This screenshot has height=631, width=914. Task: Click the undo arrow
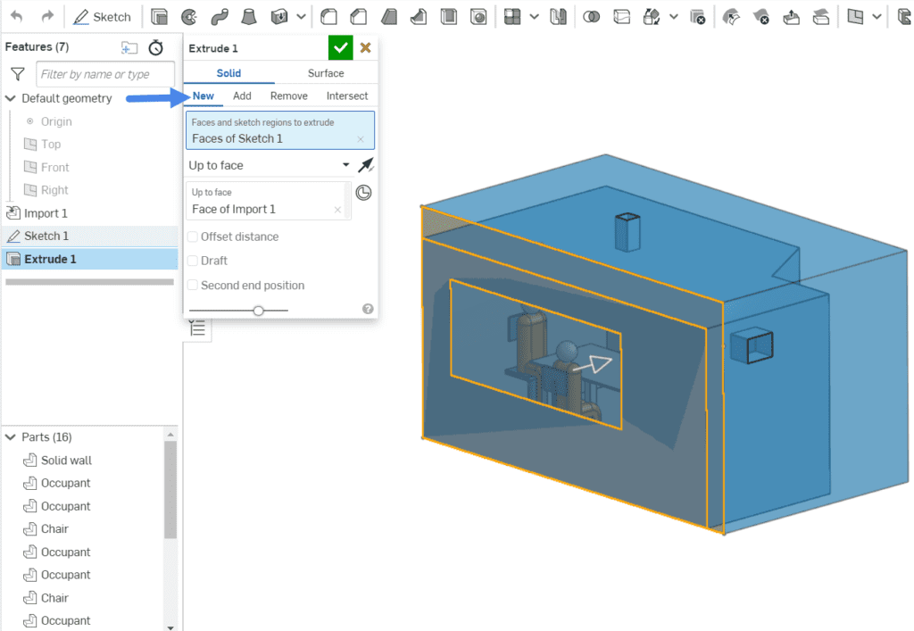pyautogui.click(x=15, y=15)
